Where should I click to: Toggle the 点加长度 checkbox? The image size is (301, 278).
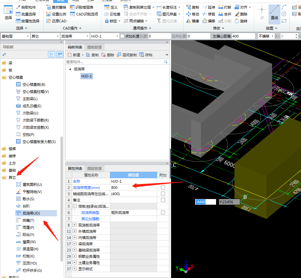(122, 36)
